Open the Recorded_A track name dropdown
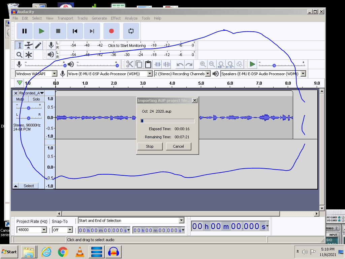345x259 pixels. click(31, 93)
